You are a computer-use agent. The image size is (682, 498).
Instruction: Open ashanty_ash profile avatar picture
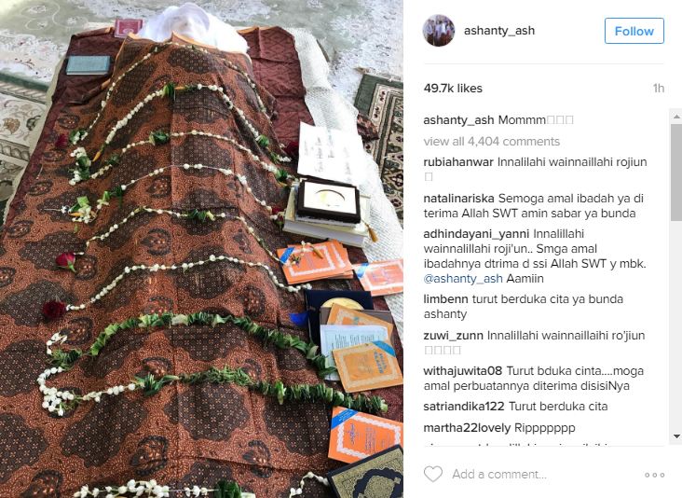click(439, 31)
